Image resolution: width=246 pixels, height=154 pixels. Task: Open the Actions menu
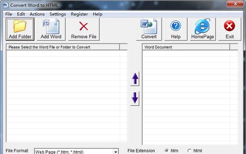pyautogui.click(x=37, y=14)
